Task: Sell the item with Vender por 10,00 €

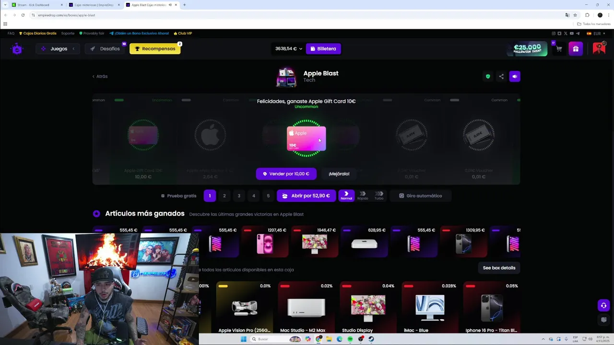Action: (286, 173)
